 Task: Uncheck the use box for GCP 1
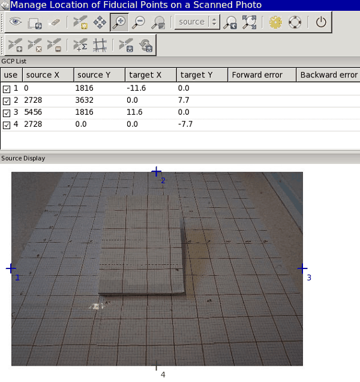click(x=7, y=88)
